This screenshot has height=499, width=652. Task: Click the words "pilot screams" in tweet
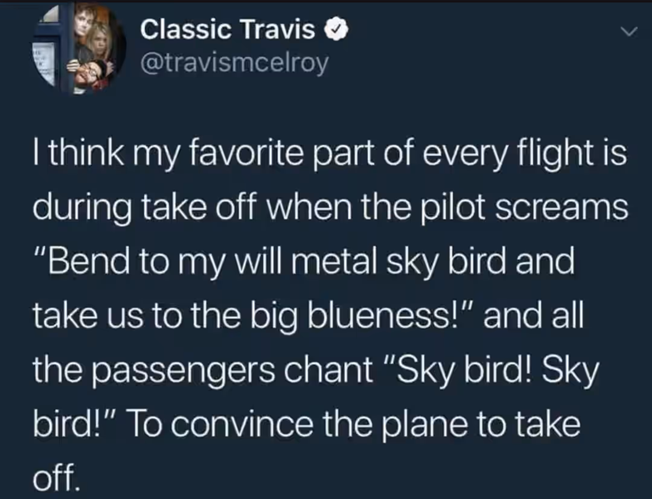[525, 207]
